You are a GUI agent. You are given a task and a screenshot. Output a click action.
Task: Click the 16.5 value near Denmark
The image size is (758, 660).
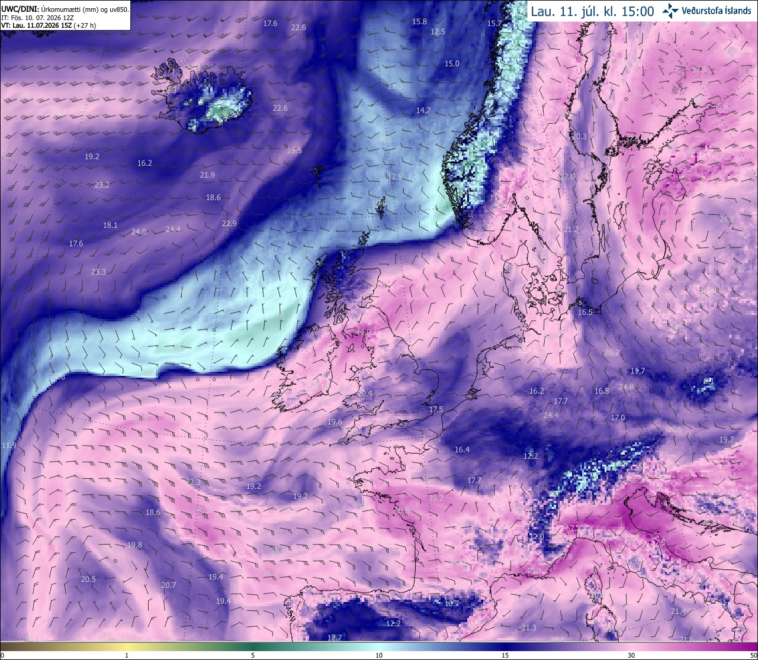pyautogui.click(x=585, y=312)
